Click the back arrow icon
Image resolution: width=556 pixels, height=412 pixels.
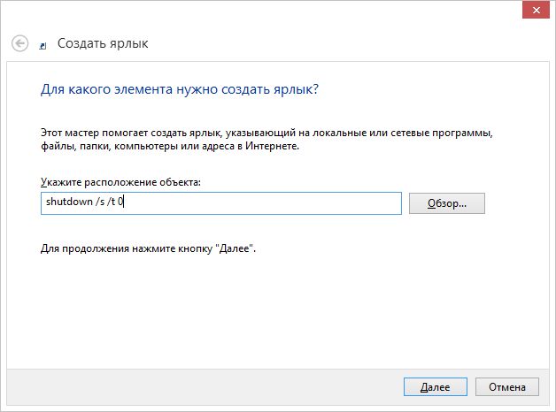pyautogui.click(x=19, y=43)
